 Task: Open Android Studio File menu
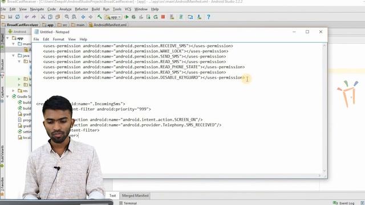click(3, 9)
